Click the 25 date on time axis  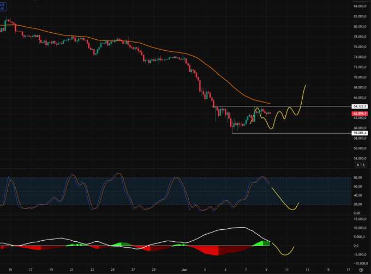[112, 270]
